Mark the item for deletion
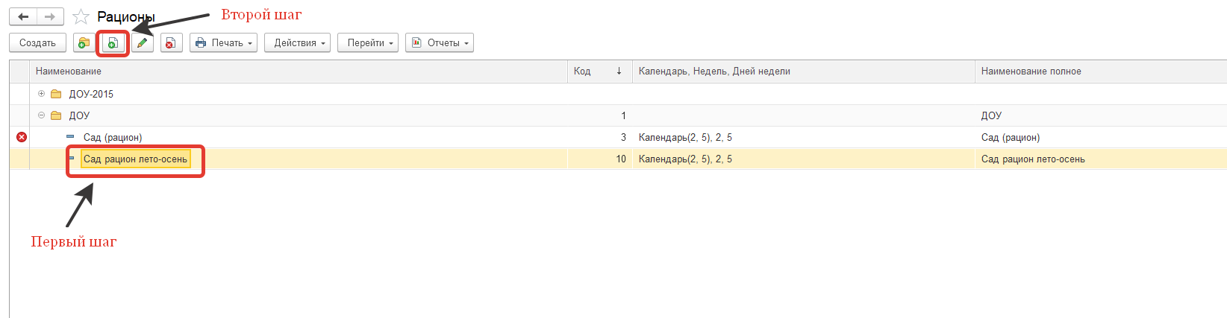This screenshot has width=1227, height=318. (x=171, y=43)
